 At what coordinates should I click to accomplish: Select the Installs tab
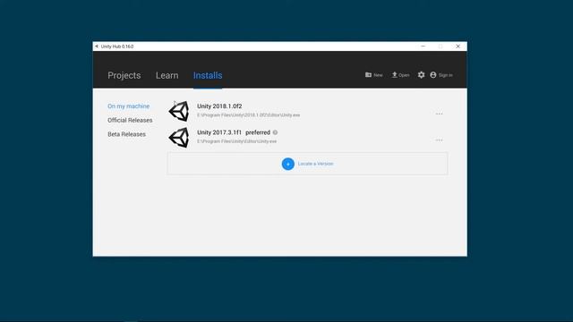click(208, 75)
